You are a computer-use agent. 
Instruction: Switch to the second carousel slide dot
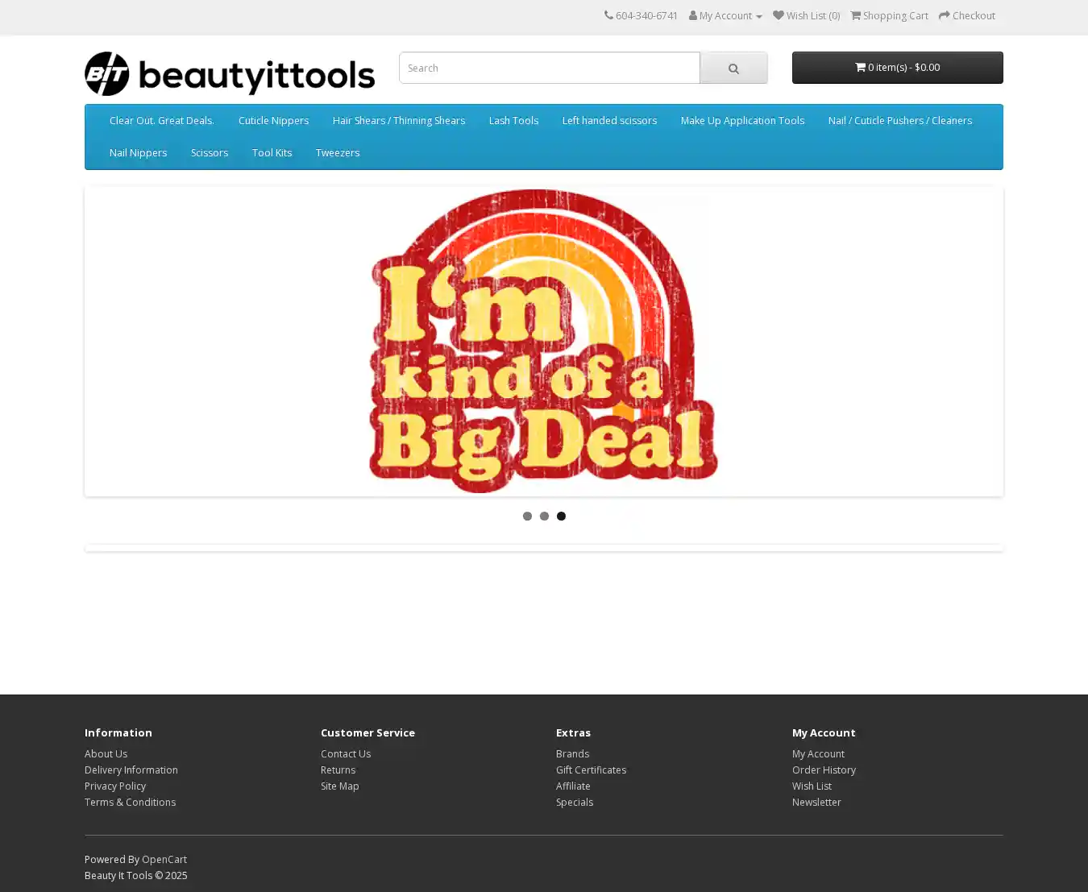(x=544, y=517)
